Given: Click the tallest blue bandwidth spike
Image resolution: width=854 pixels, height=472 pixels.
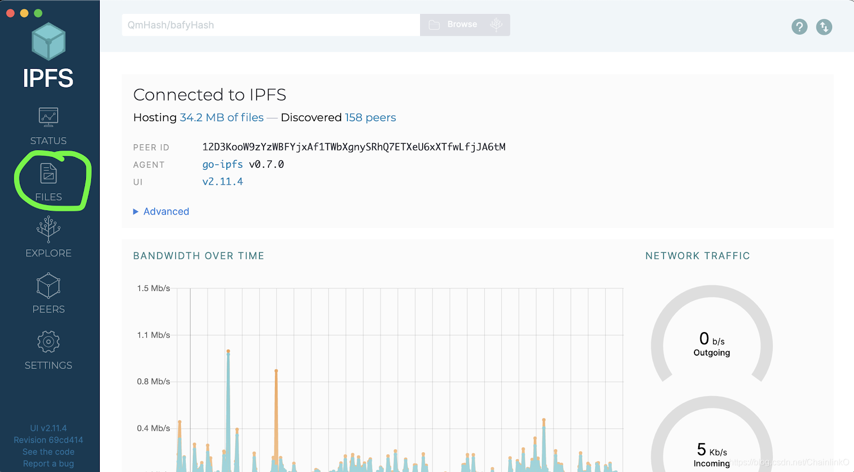Looking at the screenshot, I should point(228,411).
